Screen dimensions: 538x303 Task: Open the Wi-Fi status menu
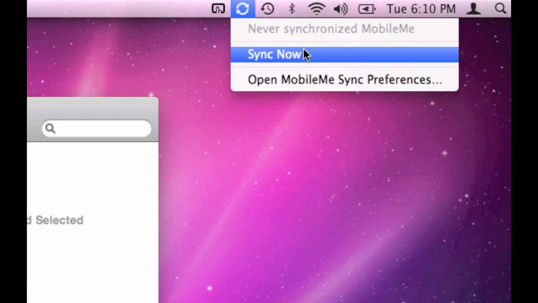click(316, 8)
